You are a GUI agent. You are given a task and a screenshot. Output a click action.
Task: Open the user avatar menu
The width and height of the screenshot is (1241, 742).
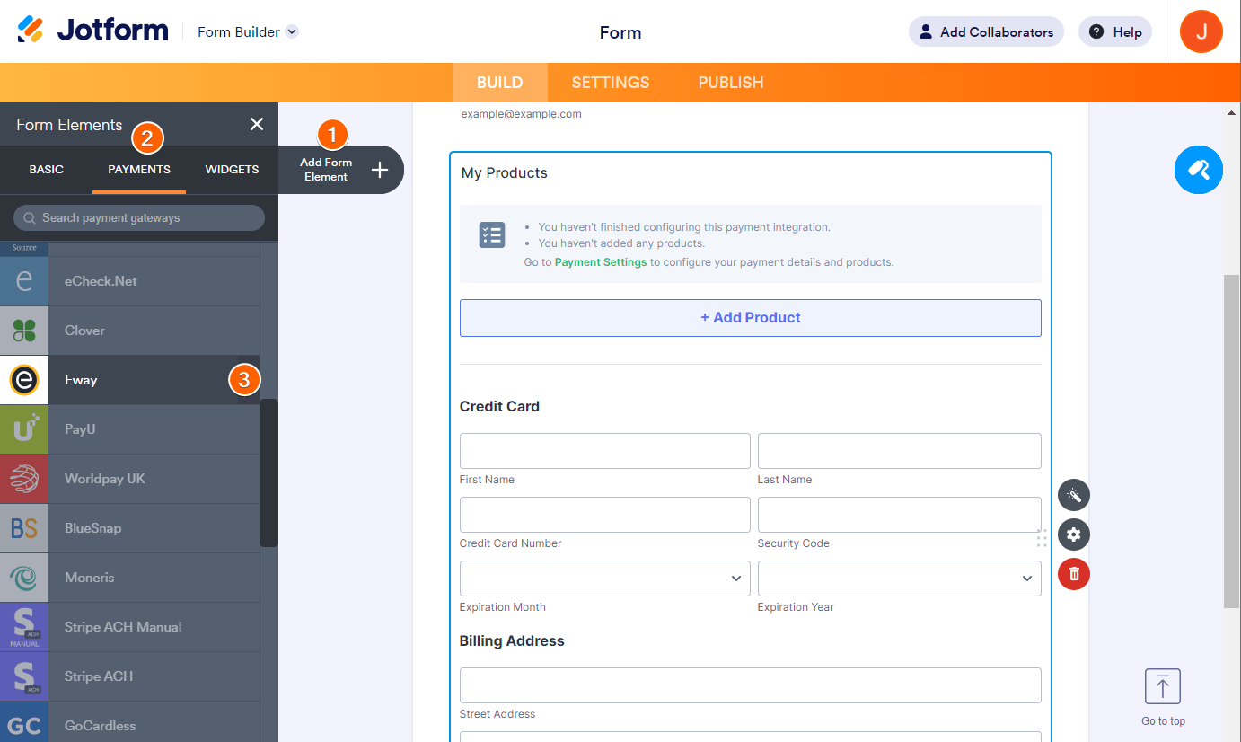tap(1201, 31)
